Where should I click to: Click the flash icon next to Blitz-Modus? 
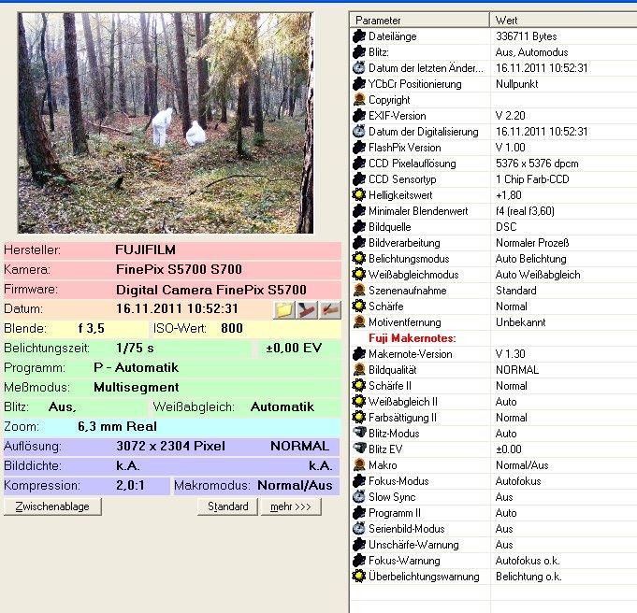[359, 434]
